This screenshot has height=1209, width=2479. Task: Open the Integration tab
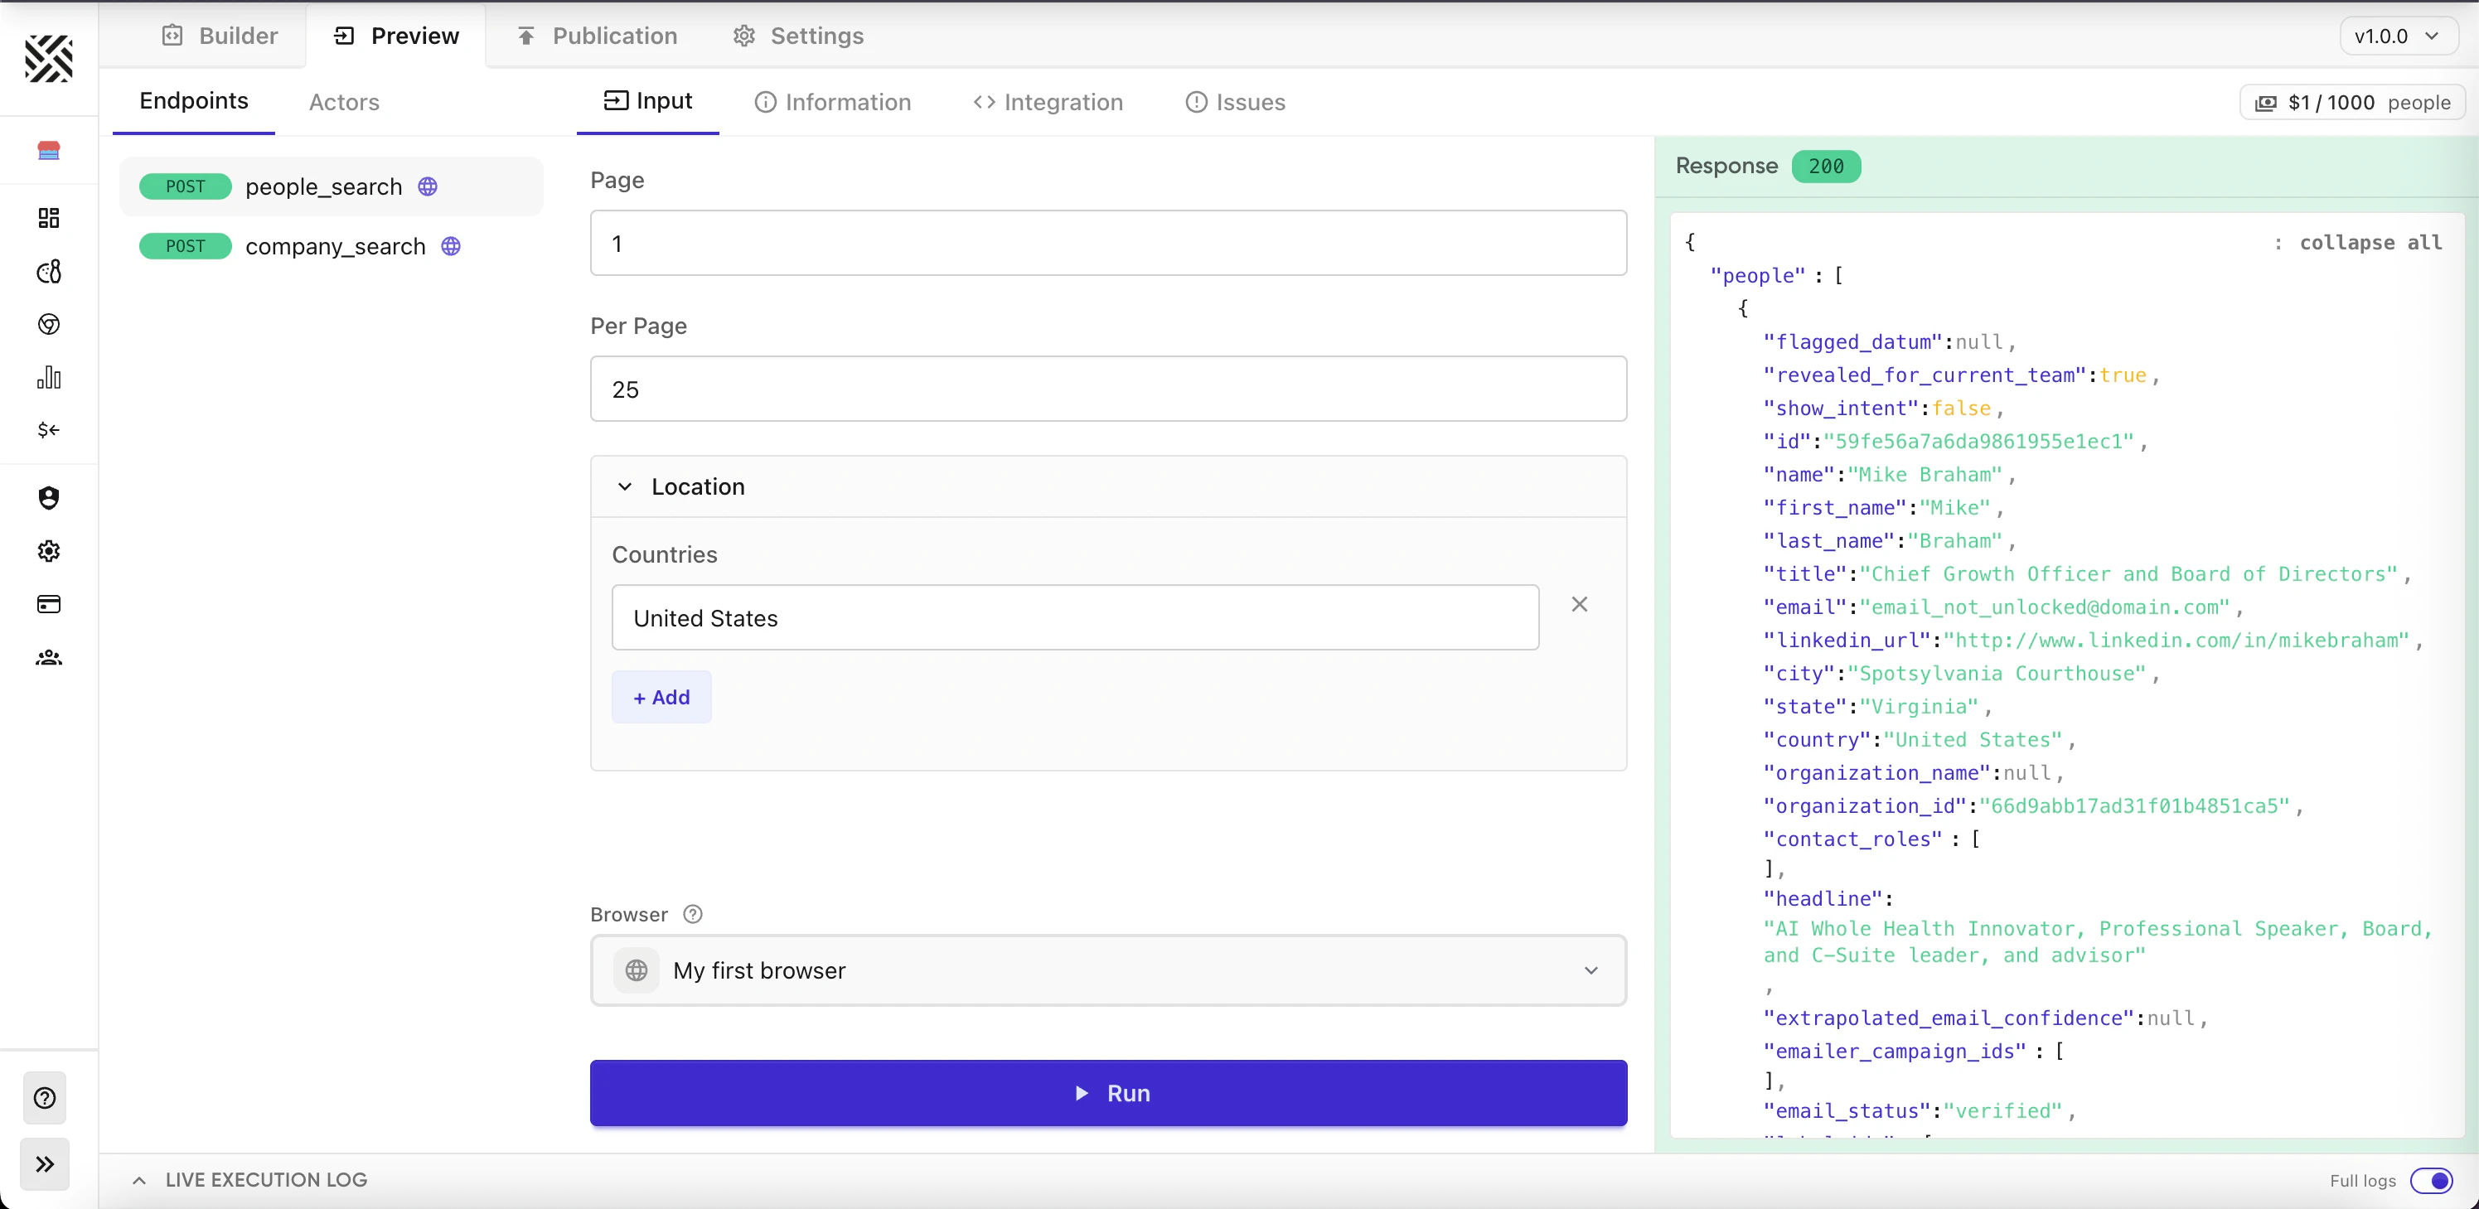click(1048, 102)
